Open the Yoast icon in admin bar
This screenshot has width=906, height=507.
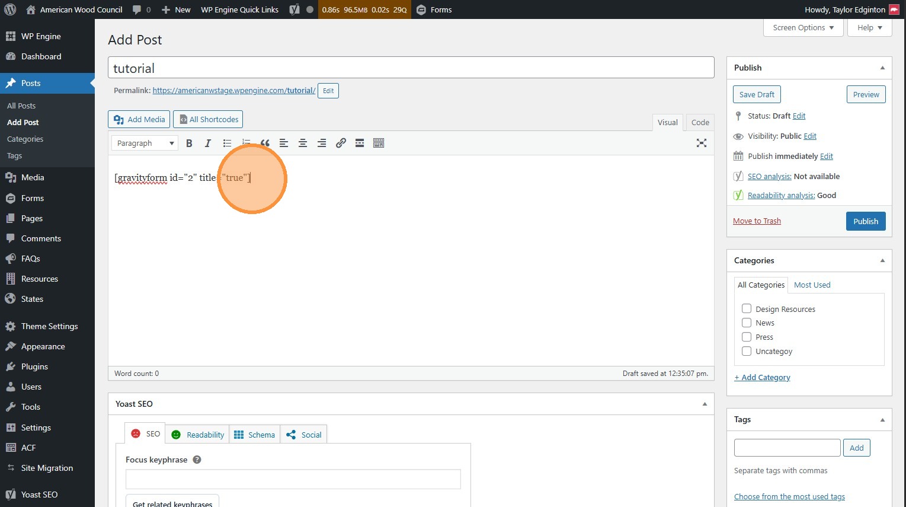294,9
